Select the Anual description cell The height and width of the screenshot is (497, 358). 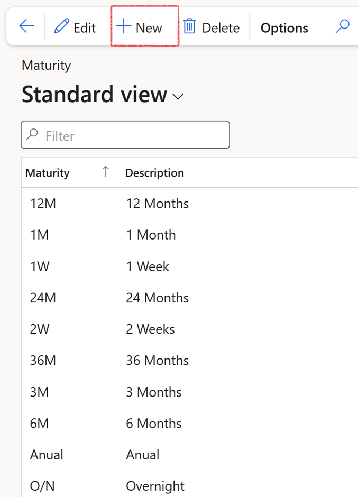(143, 455)
